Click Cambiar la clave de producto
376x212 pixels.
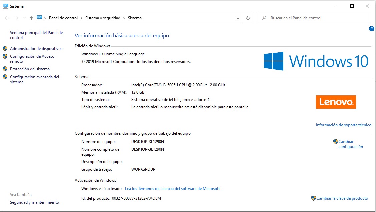point(342,198)
